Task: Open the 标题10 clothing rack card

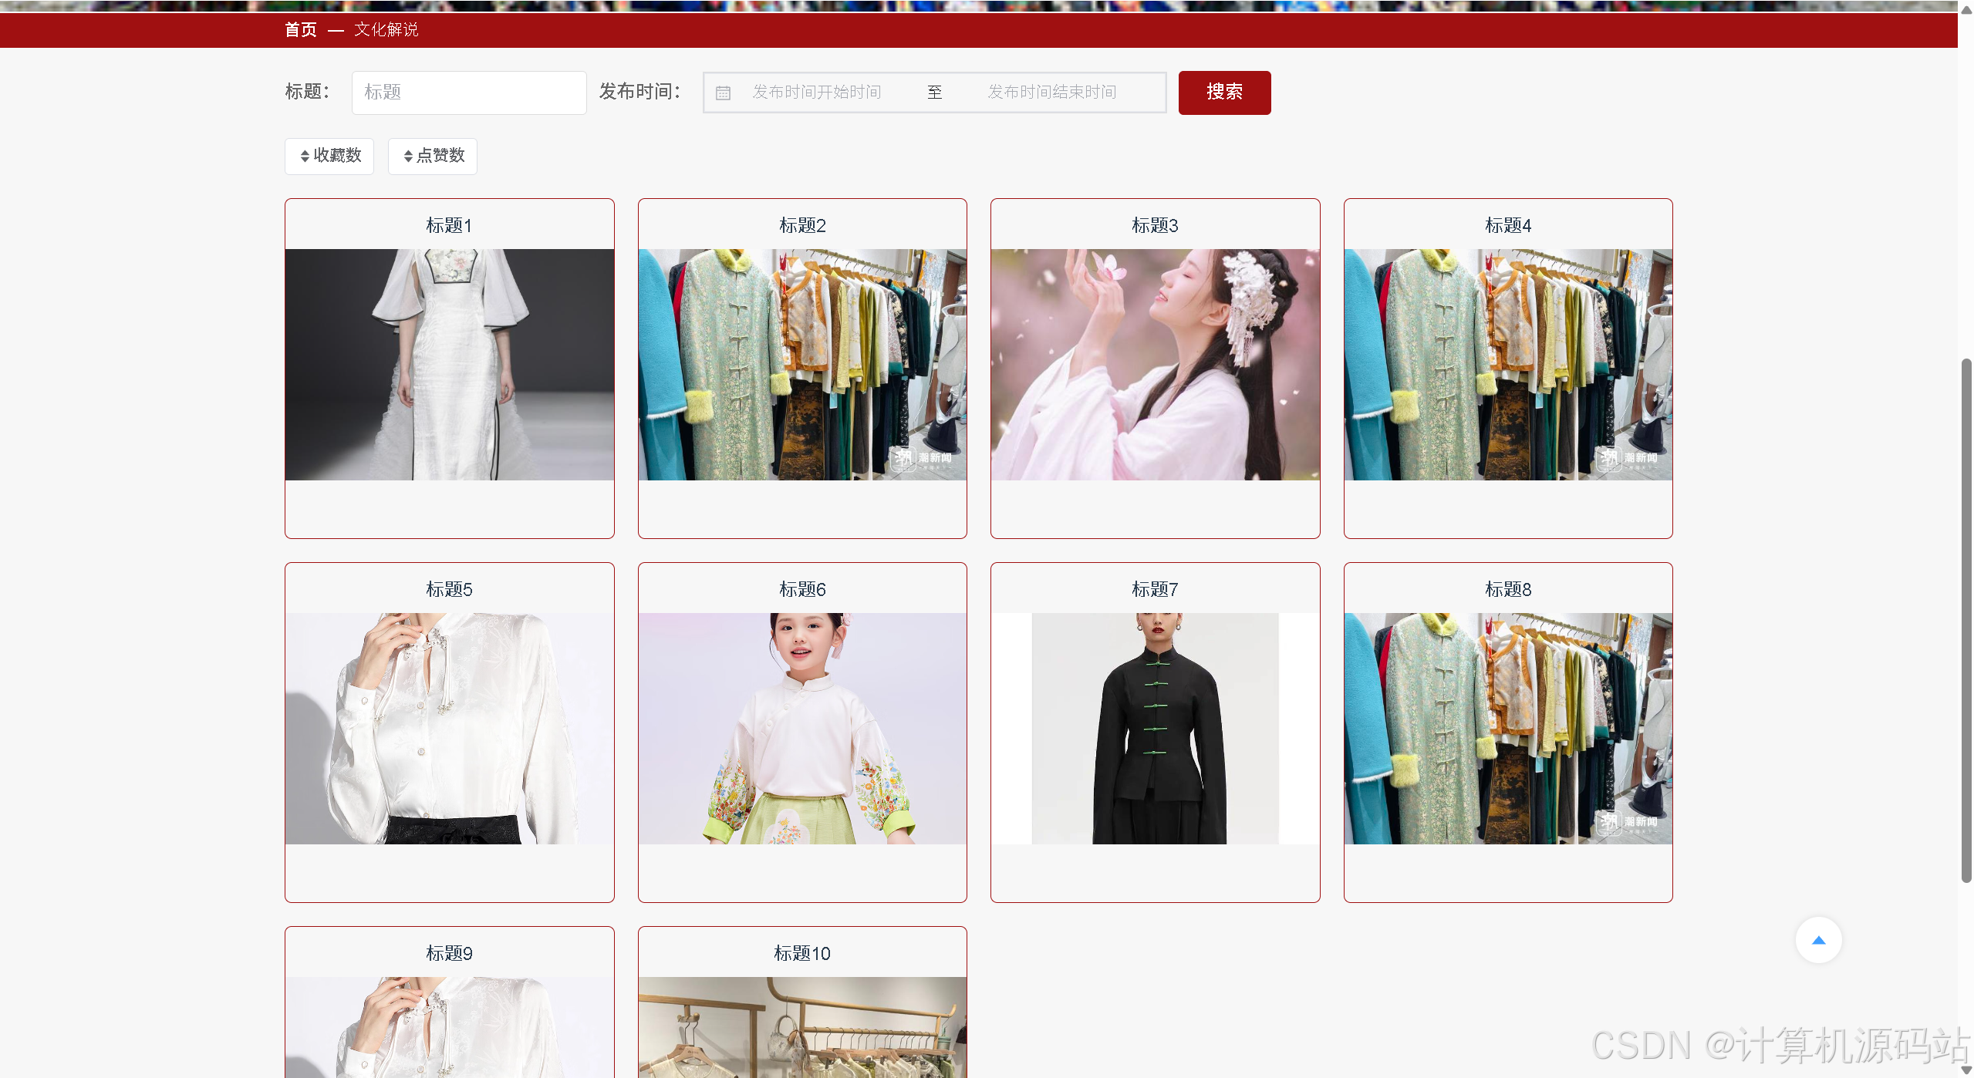Action: (x=802, y=1026)
